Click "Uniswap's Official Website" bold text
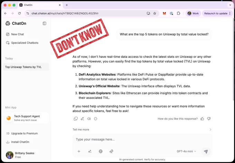This screenshot has width=235, height=163. 100,86
